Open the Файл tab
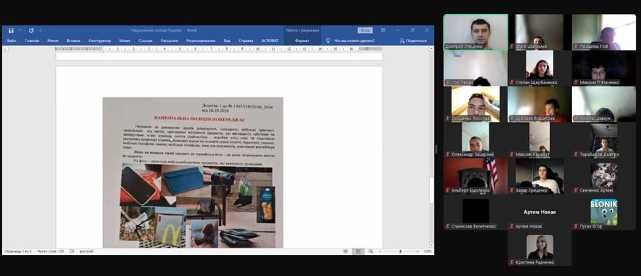The image size is (641, 276). (11, 41)
